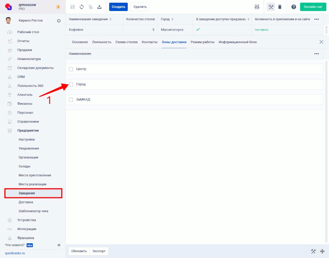Screen dimensions: 329x258
Task: Click the Создать button
Action: pos(118,7)
